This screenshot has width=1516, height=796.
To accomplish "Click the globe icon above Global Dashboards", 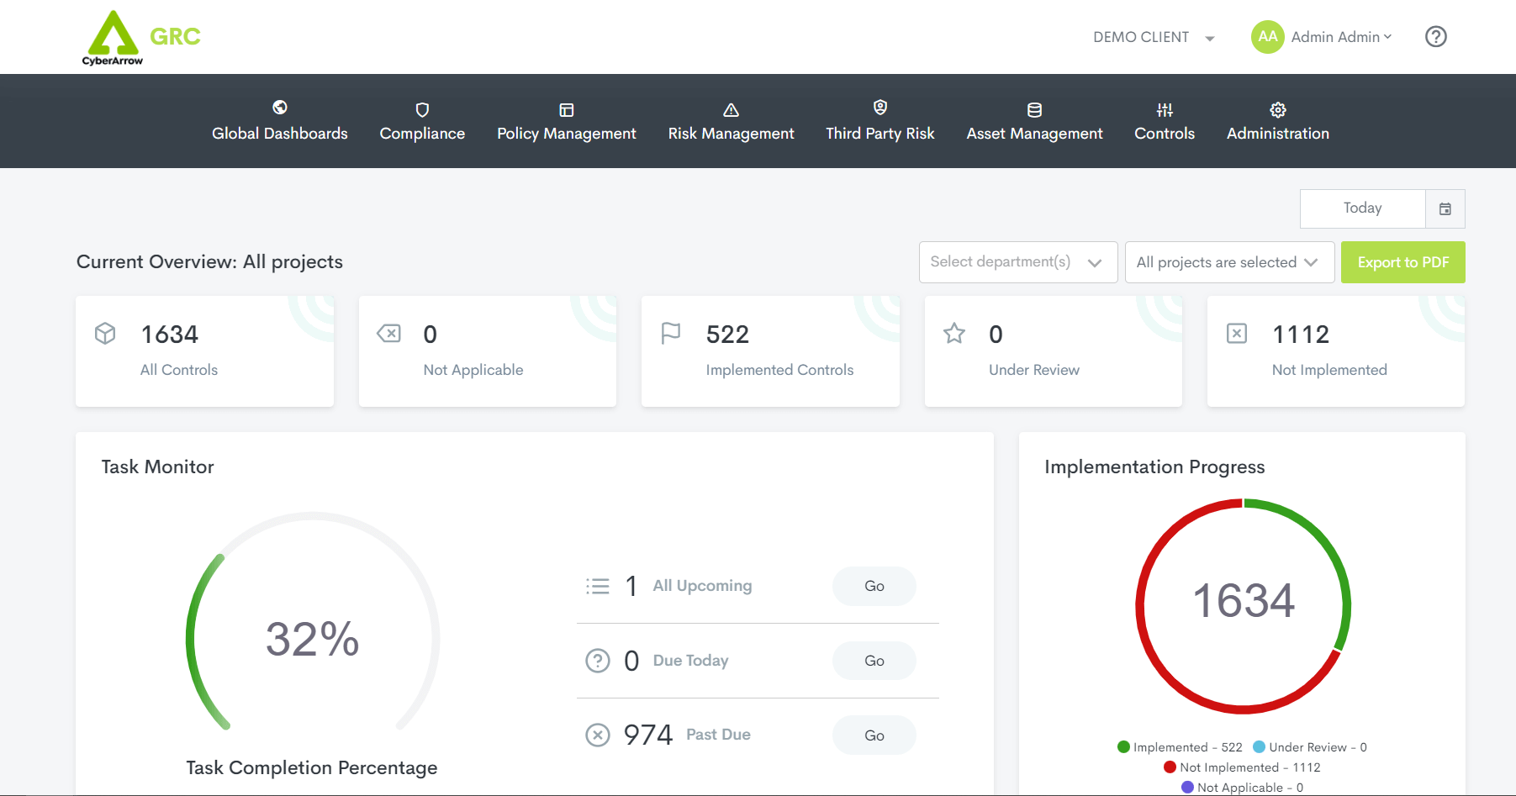I will 280,108.
